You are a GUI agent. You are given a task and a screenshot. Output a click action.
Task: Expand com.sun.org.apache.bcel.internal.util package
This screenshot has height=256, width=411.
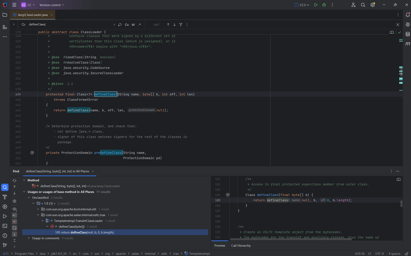(x=38, y=209)
